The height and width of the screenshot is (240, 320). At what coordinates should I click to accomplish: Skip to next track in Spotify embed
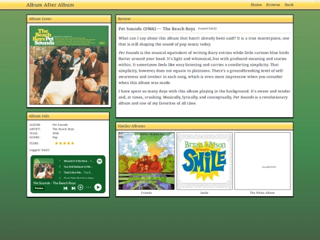pyautogui.click(x=73, y=188)
